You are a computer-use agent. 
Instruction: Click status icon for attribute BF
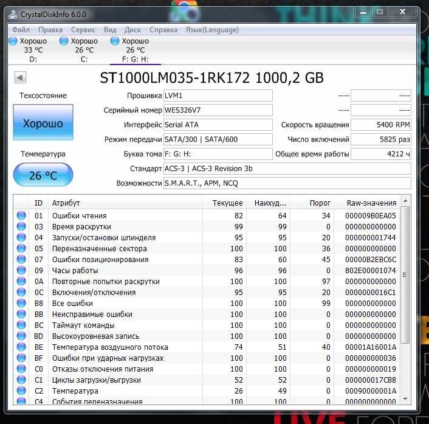coord(21,358)
